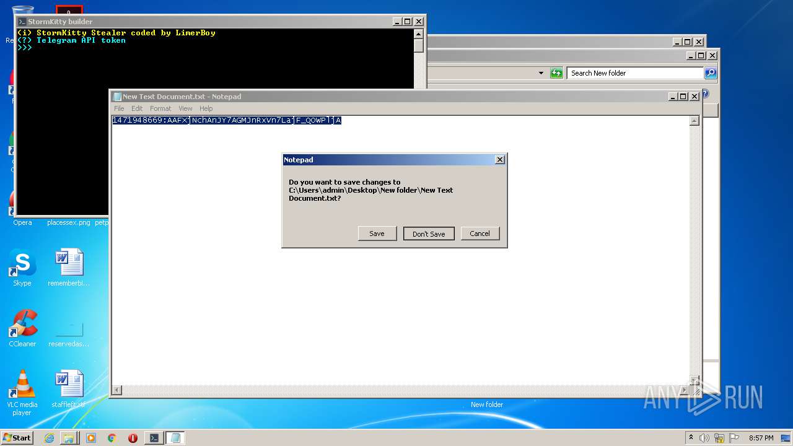This screenshot has height=446, width=793.
Task: Focus the Search New folder field
Action: click(635, 73)
